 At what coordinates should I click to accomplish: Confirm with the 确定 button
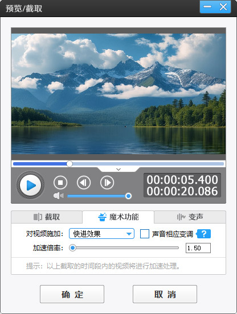(x=72, y=294)
